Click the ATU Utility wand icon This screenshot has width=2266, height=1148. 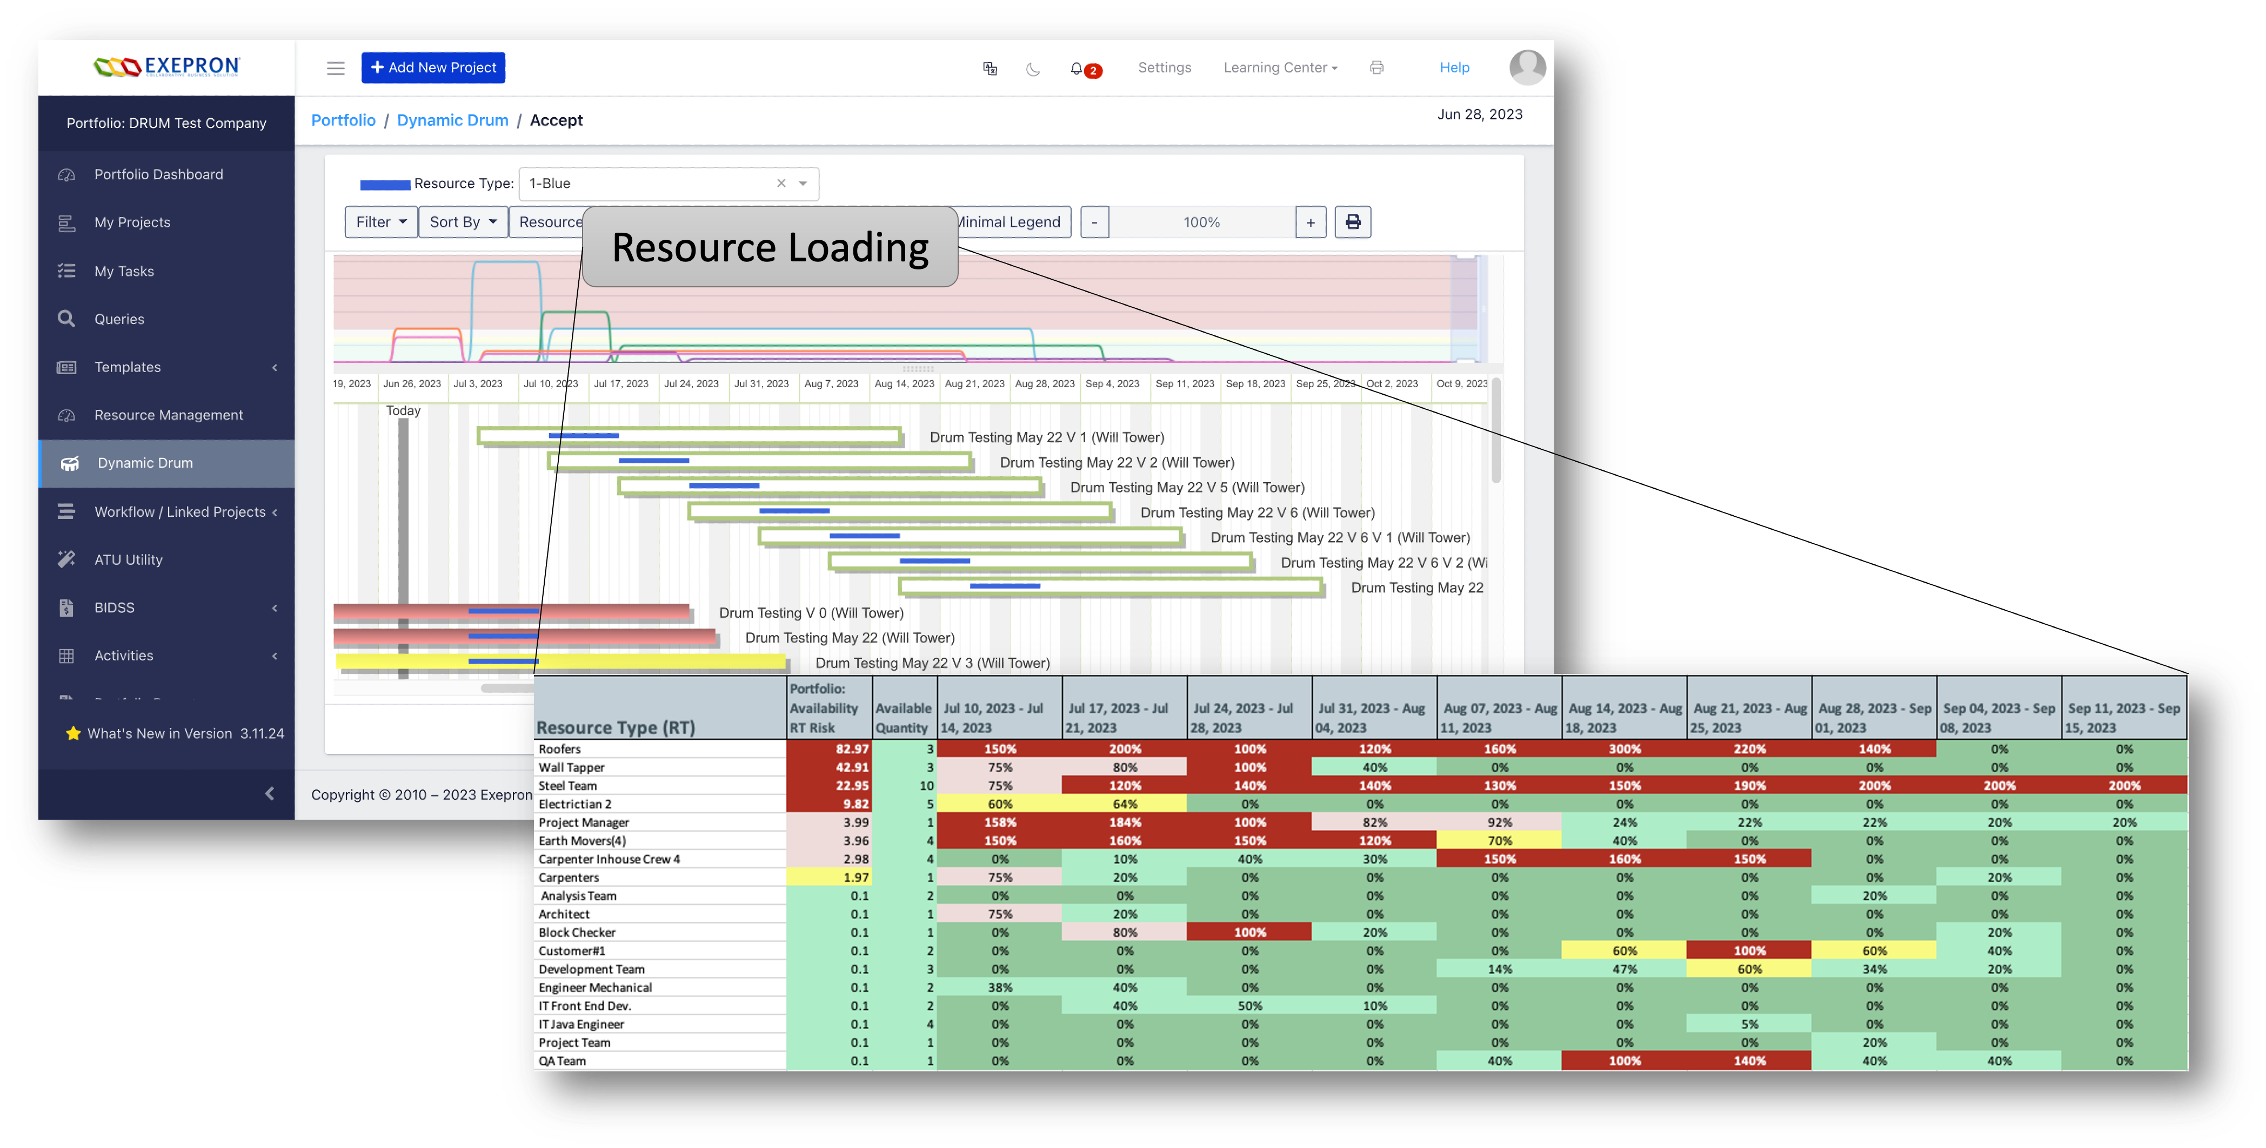tap(66, 559)
